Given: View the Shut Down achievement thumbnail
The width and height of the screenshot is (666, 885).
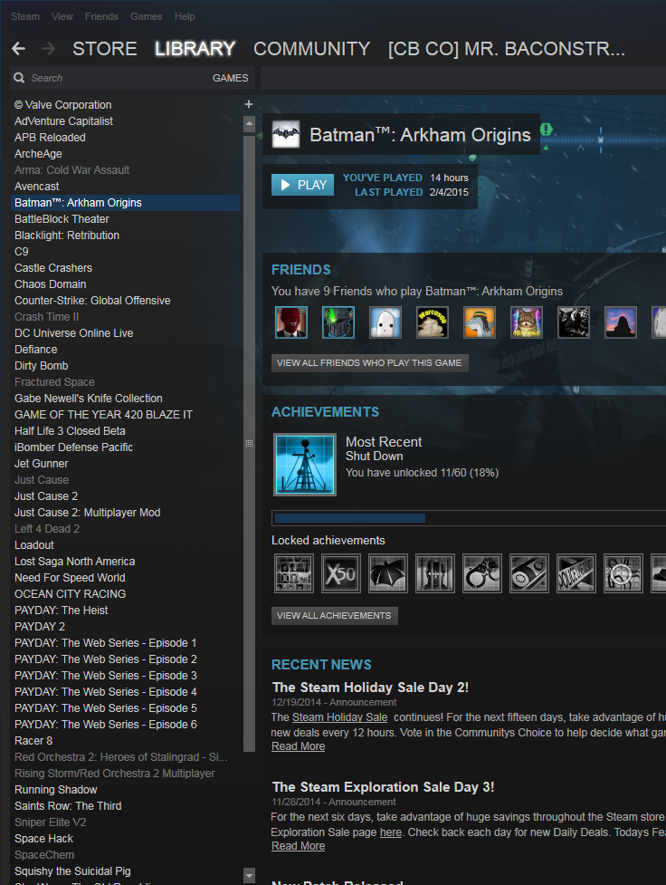Looking at the screenshot, I should coord(305,464).
